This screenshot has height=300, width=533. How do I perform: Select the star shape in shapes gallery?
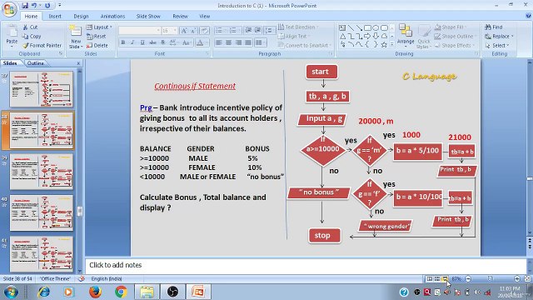click(x=384, y=44)
